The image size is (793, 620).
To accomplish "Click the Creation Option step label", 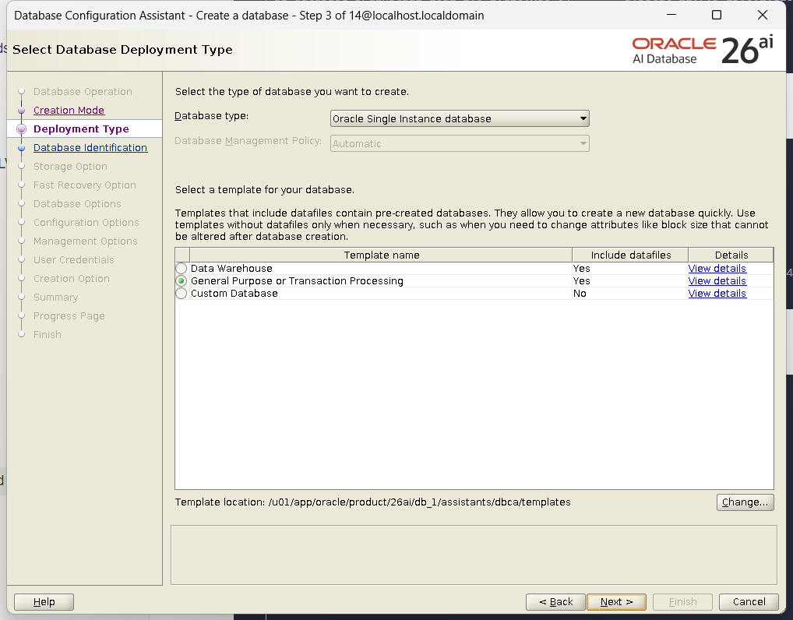I will (72, 279).
